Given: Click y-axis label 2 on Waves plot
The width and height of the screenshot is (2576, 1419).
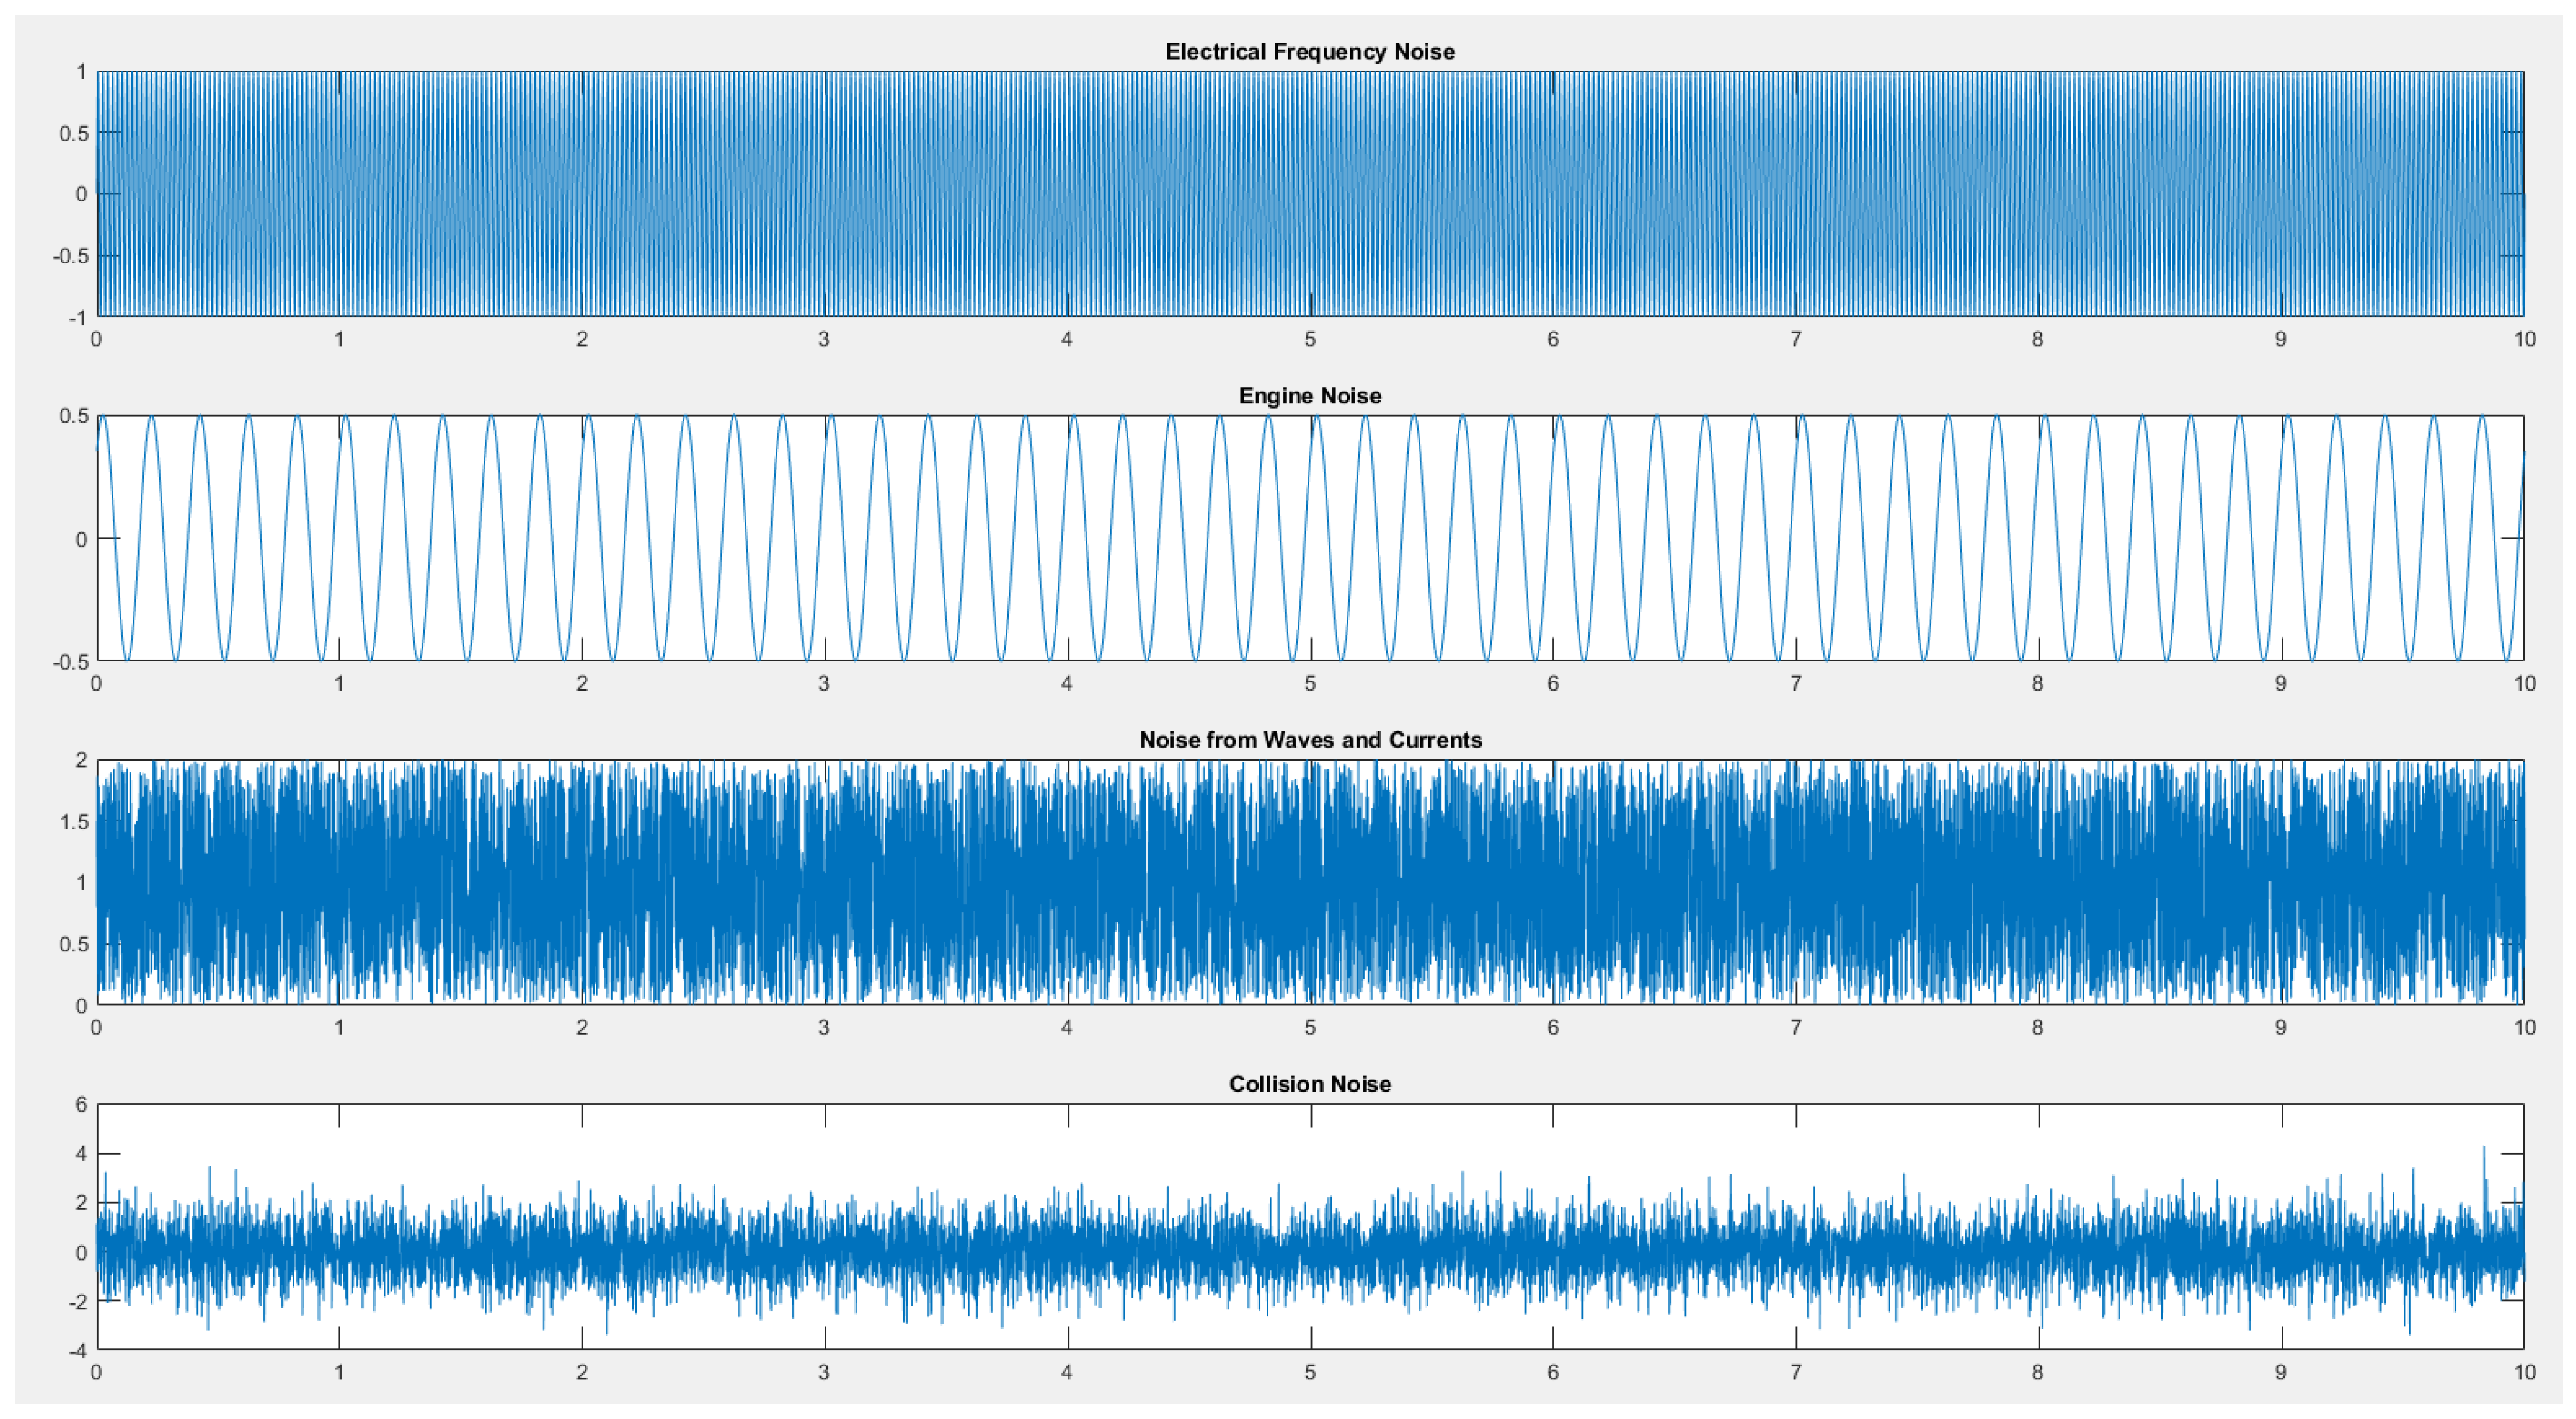Looking at the screenshot, I should point(82,761).
